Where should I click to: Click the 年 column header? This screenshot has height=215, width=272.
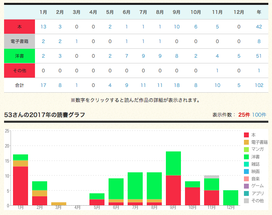(x=259, y=12)
